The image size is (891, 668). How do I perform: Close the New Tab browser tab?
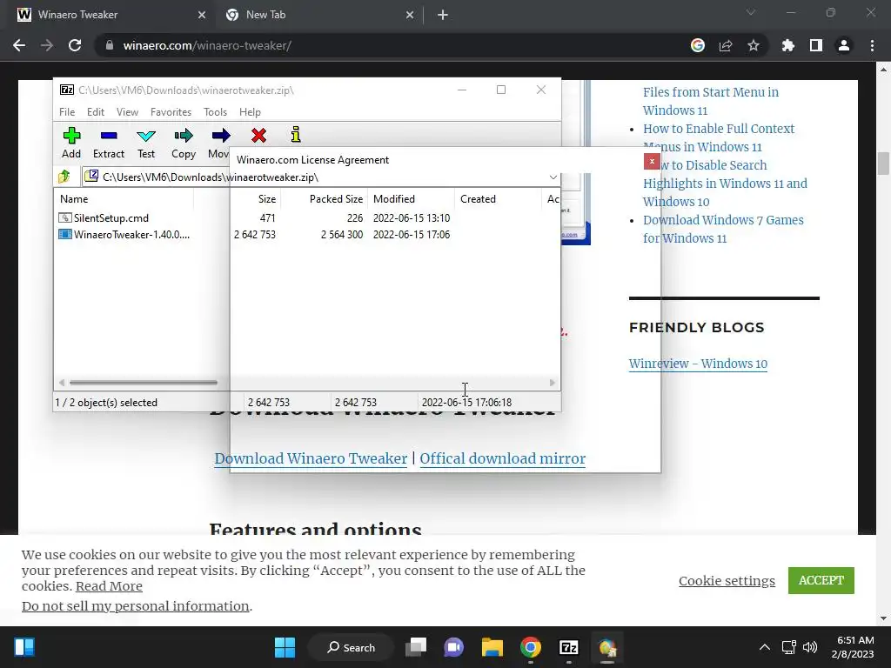410,15
